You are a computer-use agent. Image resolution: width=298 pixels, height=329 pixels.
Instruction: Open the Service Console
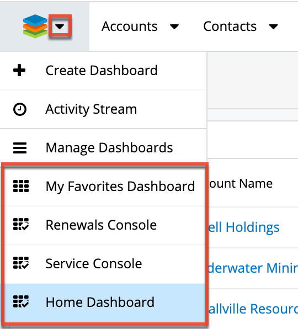point(105,264)
